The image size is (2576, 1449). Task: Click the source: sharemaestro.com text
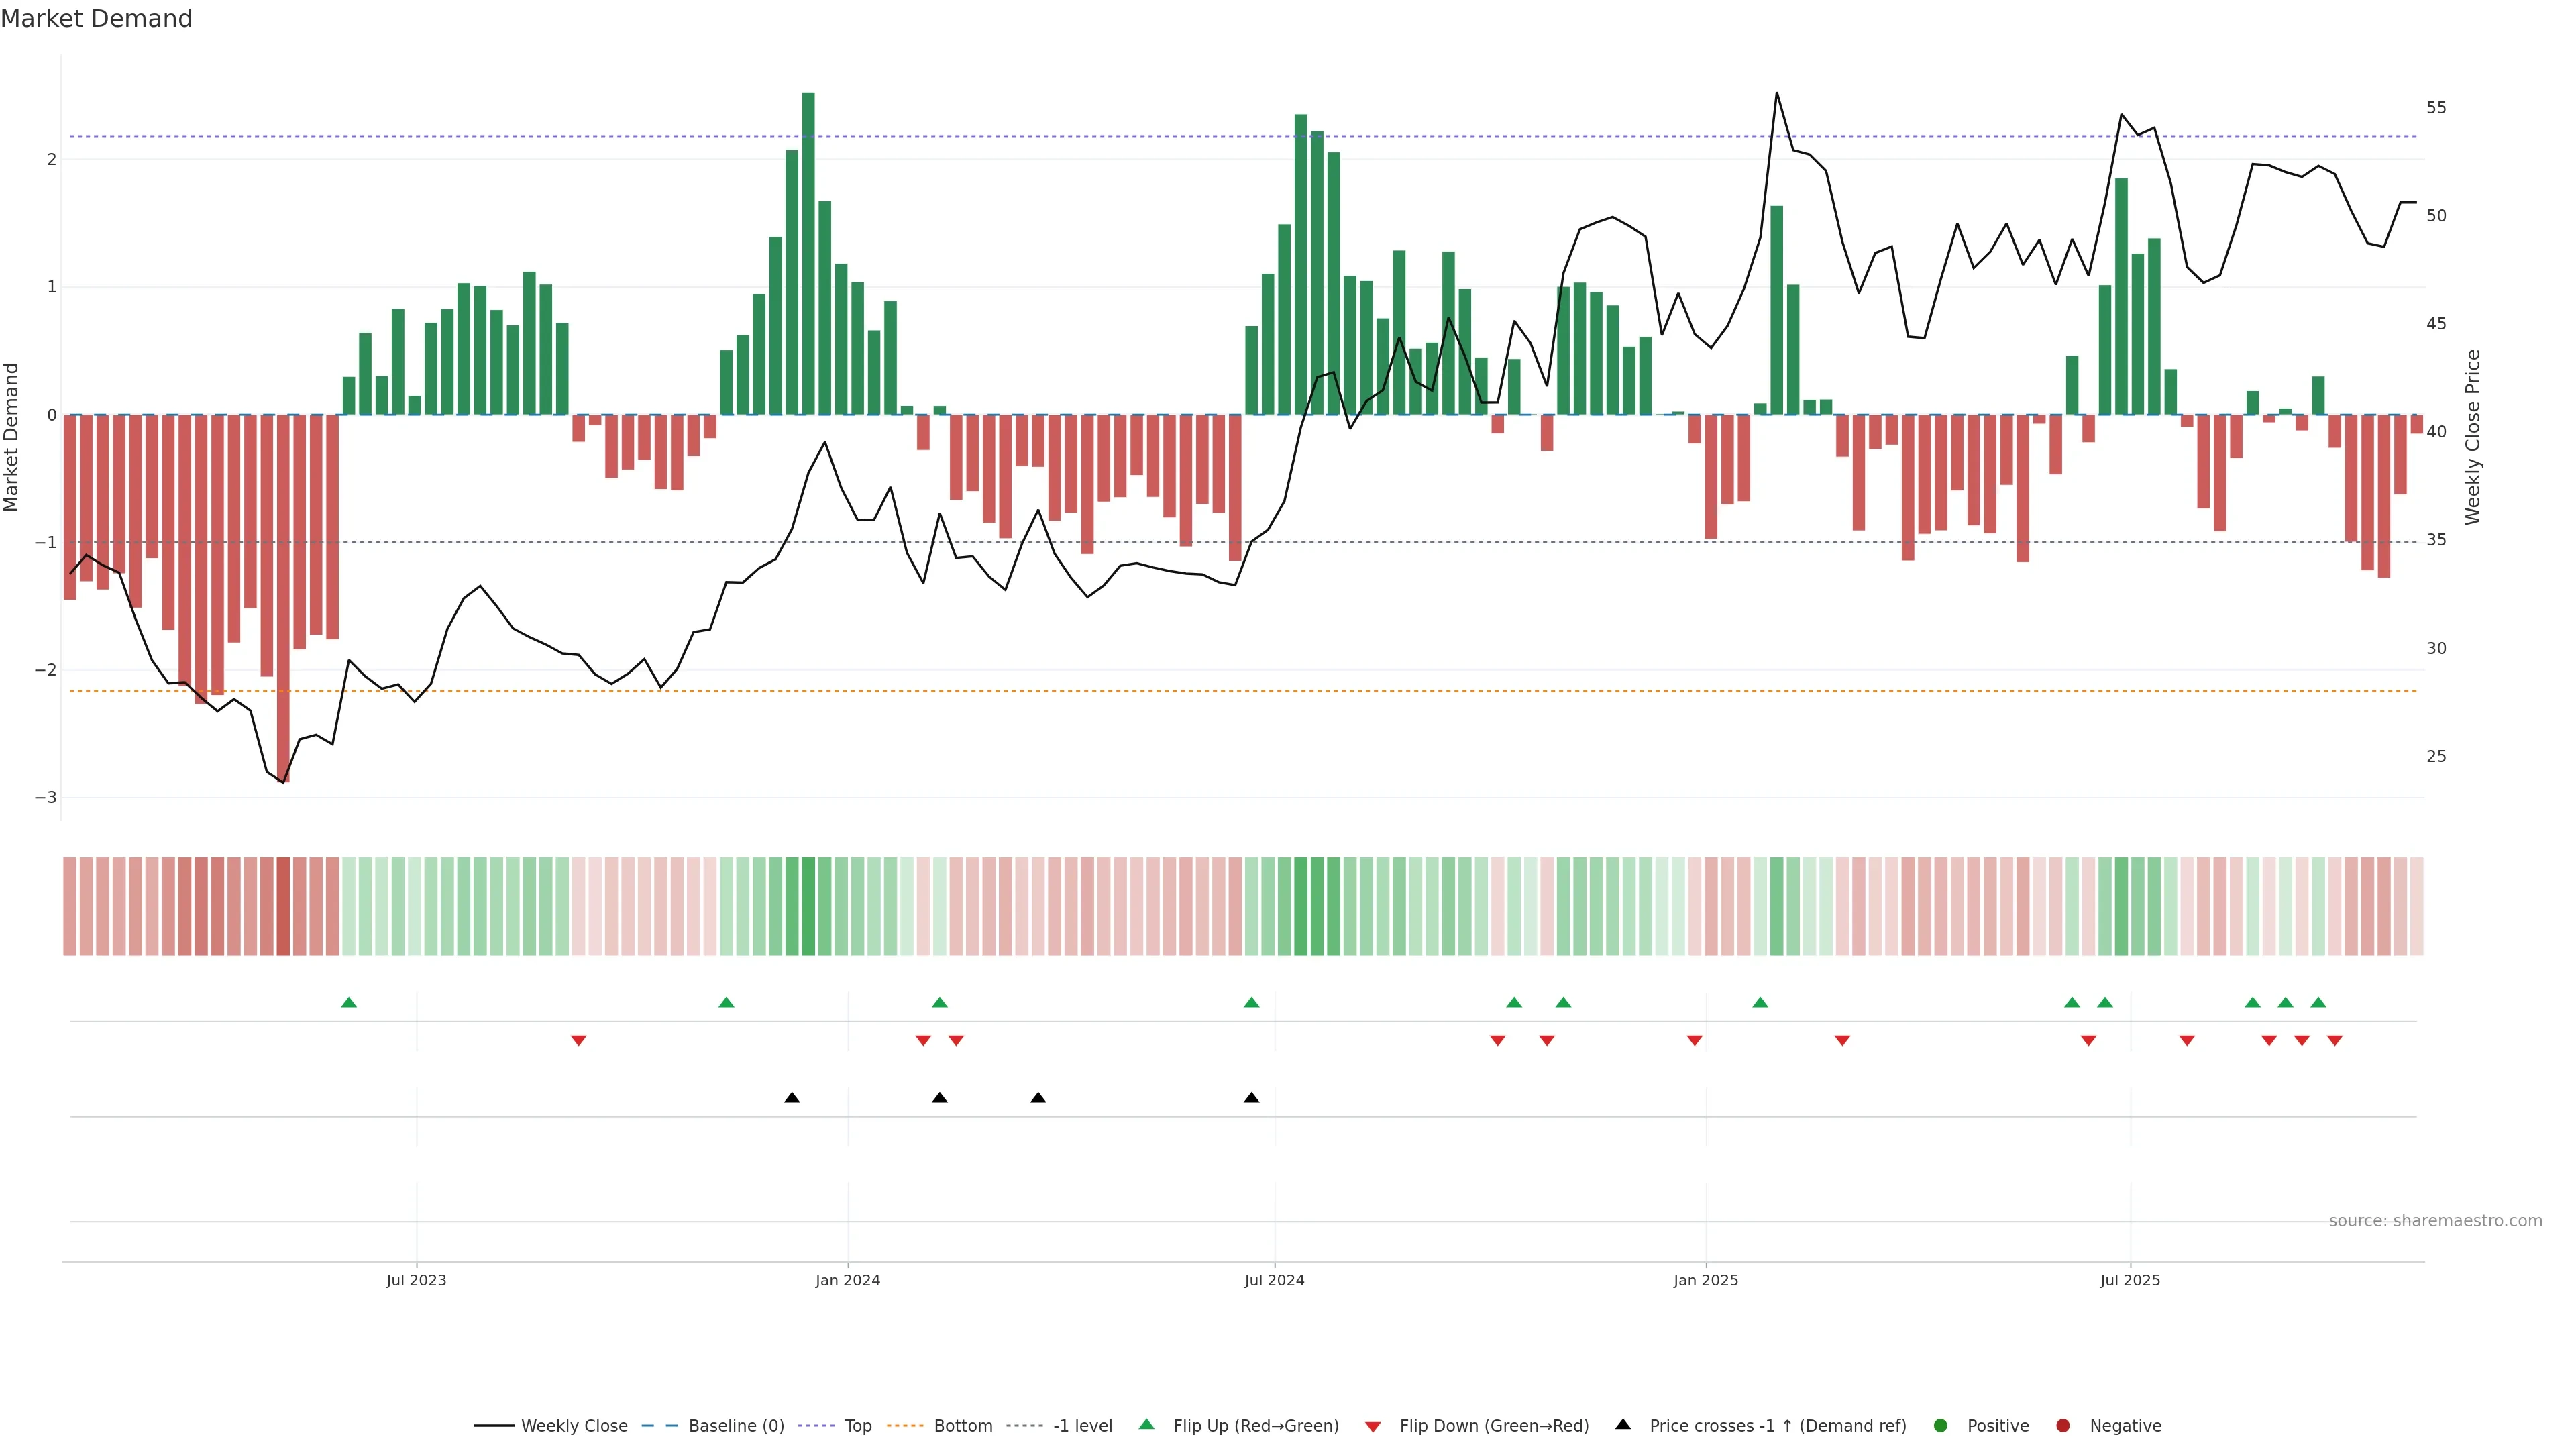pos(2435,1220)
